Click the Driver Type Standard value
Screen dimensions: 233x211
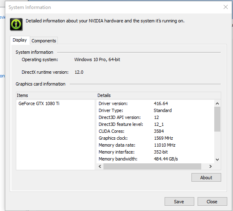pos(163,110)
